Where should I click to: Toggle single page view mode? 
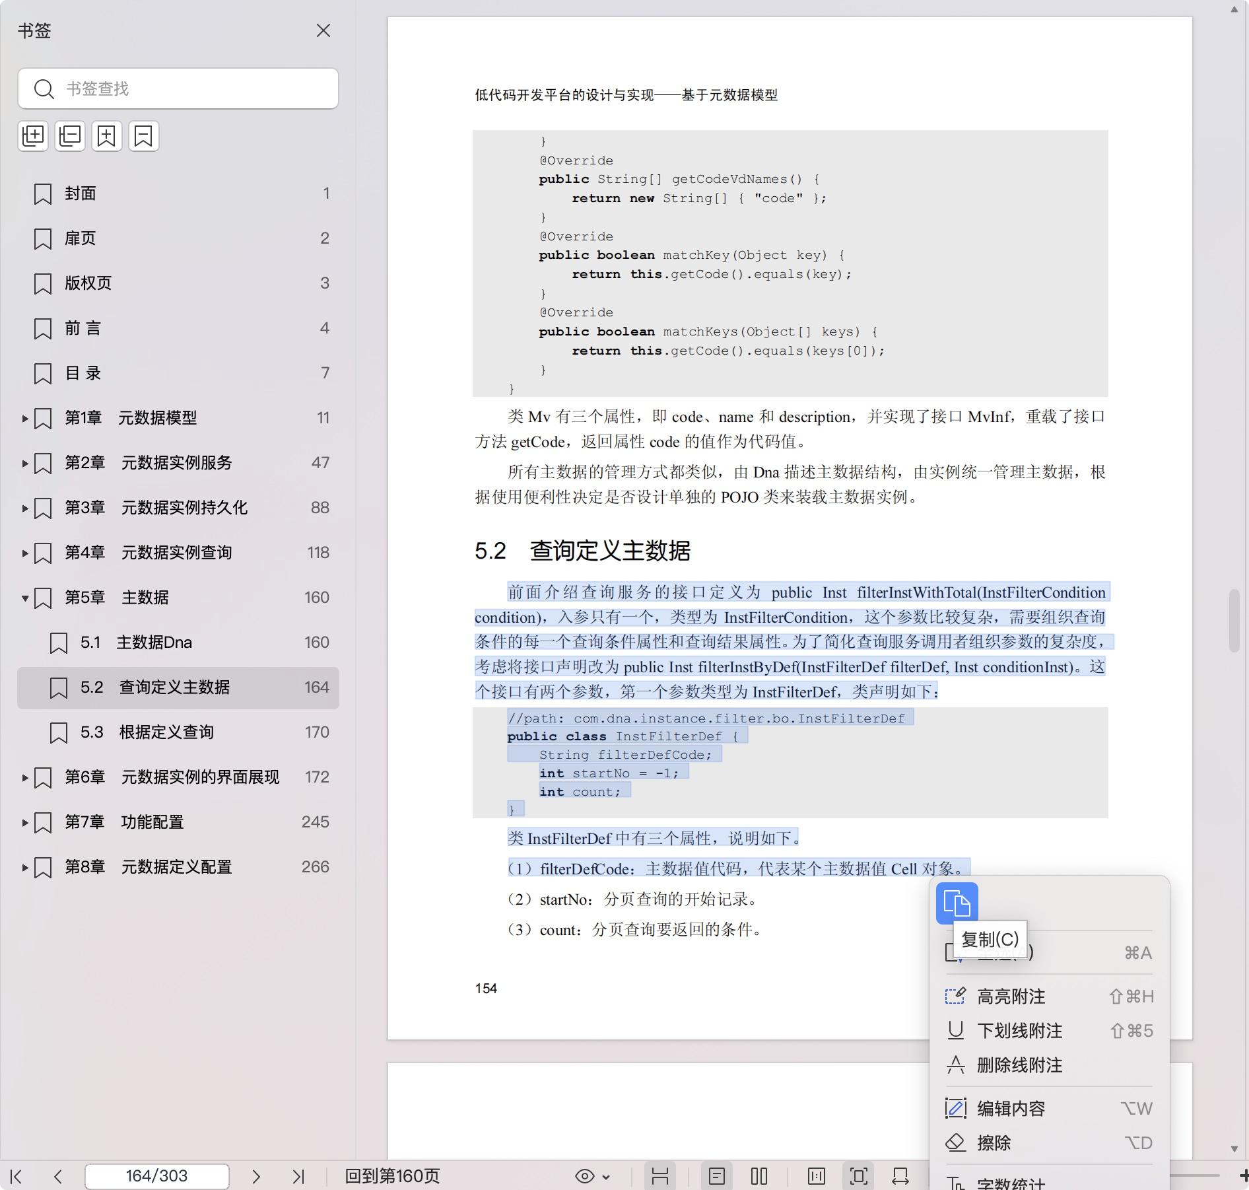[x=717, y=1176]
